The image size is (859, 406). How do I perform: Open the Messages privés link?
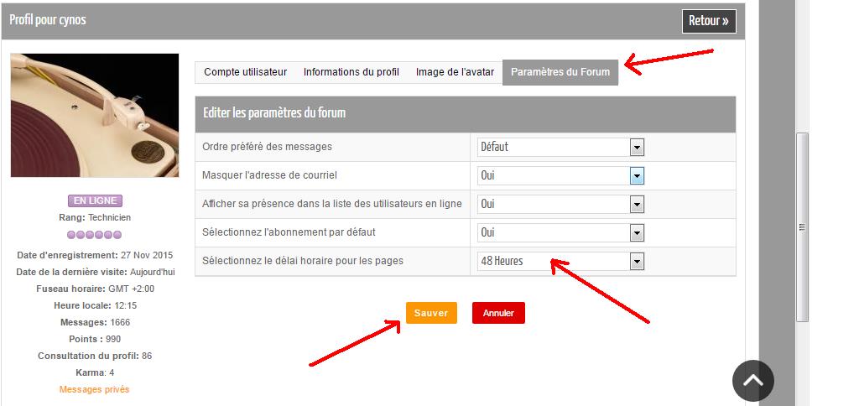pos(95,389)
